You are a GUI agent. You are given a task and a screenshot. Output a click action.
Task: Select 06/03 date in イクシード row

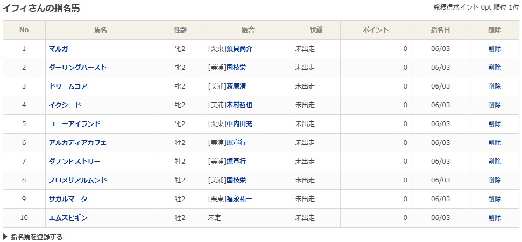pos(440,105)
